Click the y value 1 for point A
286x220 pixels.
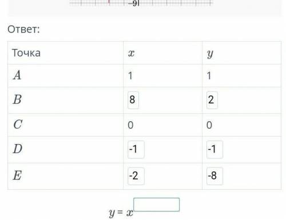209,75
